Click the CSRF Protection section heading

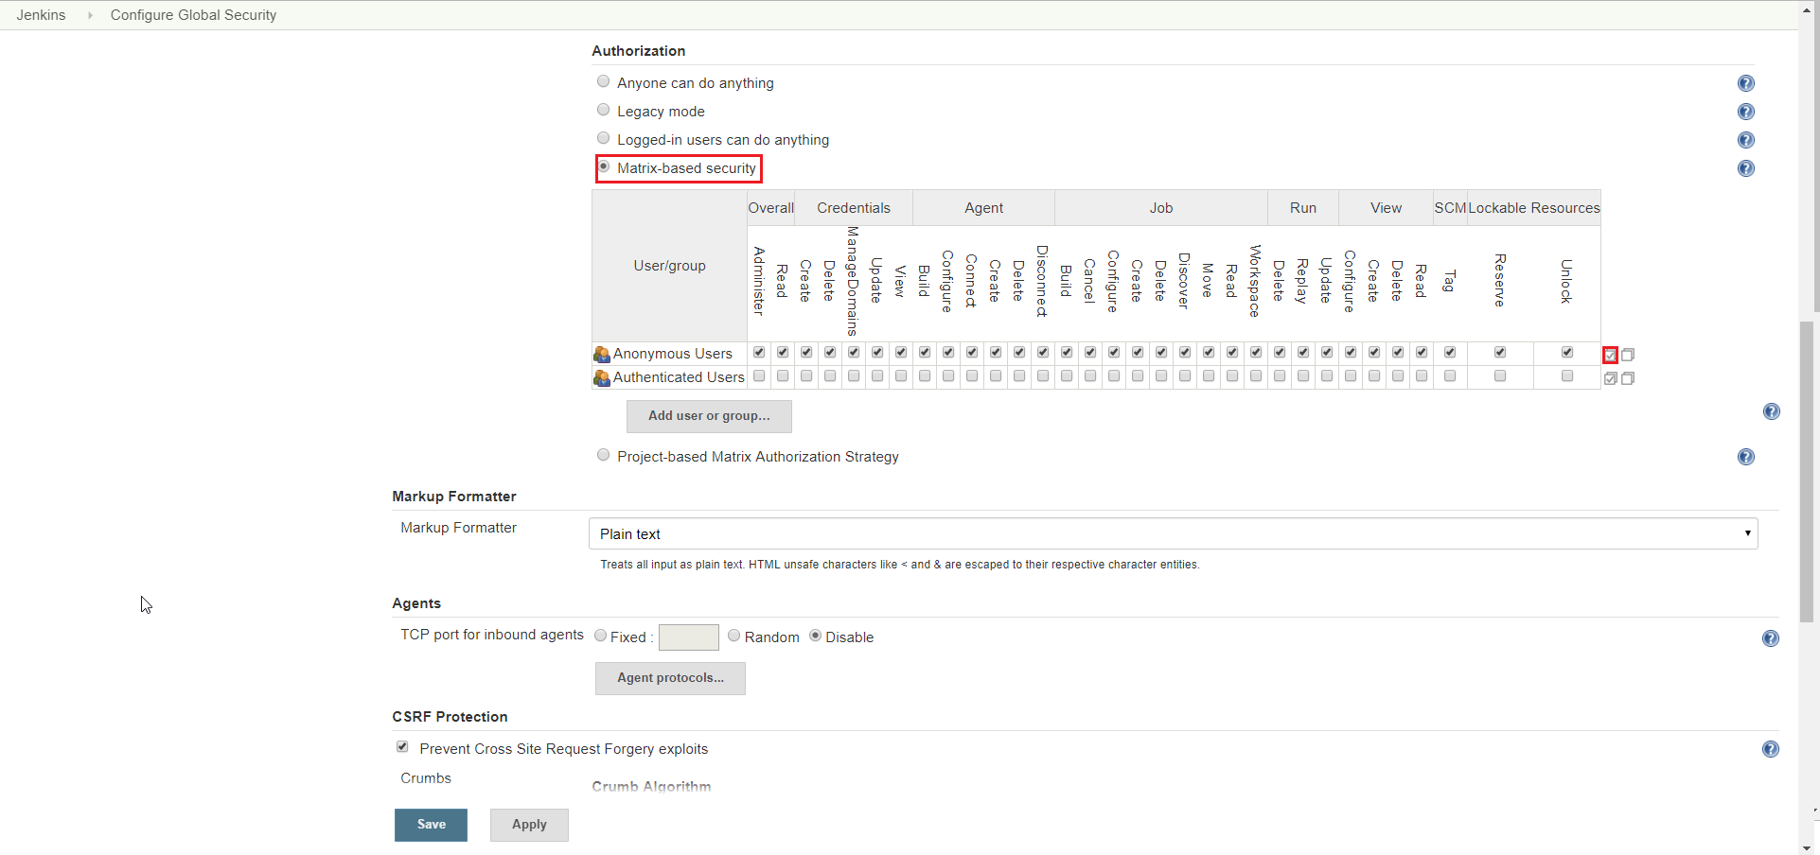[450, 717]
